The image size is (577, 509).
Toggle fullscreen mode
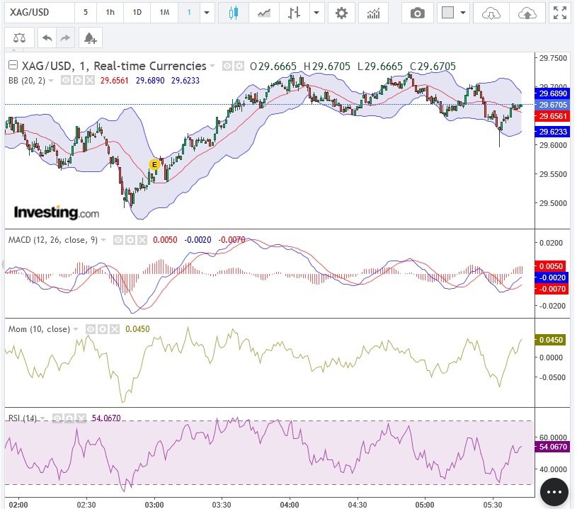coord(560,13)
